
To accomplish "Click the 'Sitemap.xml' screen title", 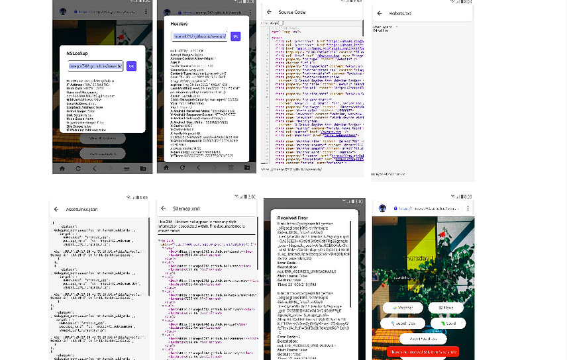I will tap(186, 208).
